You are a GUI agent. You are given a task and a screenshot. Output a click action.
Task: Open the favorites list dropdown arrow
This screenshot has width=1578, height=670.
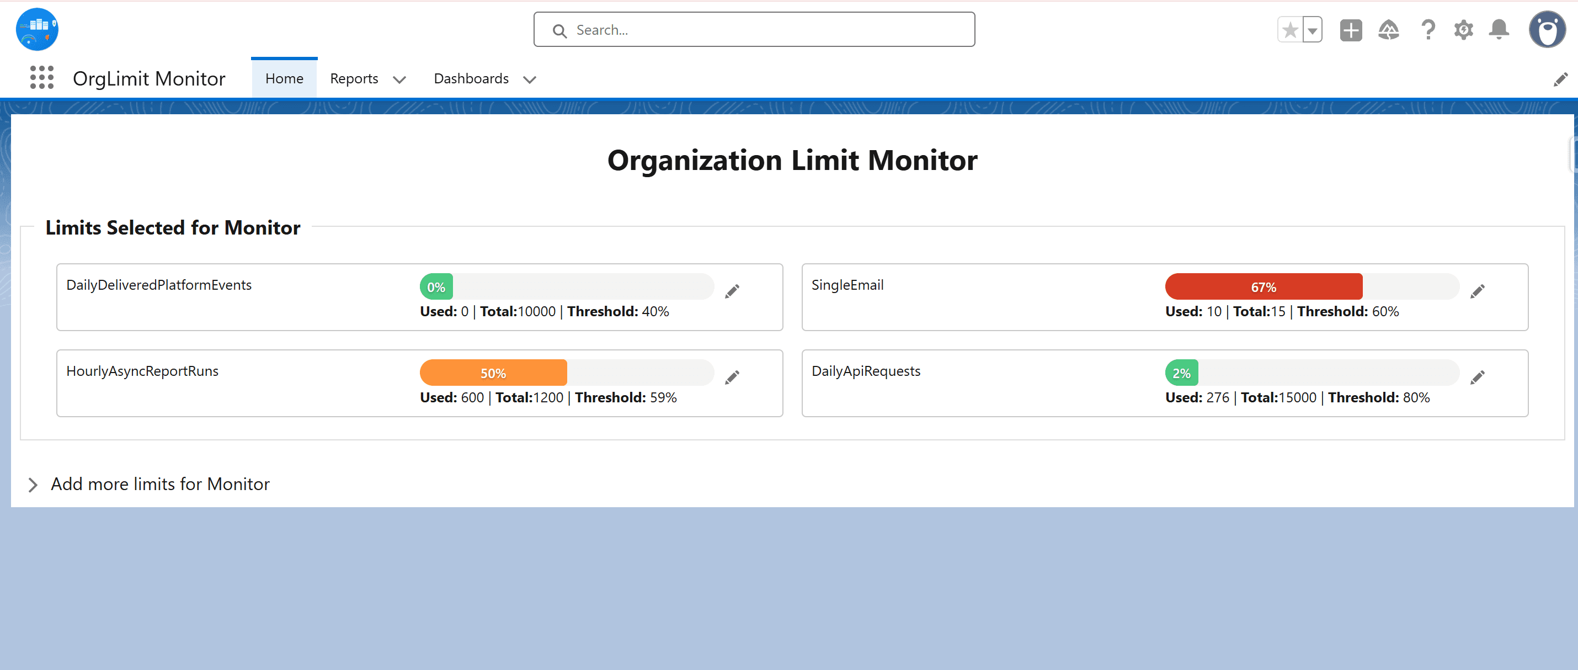coord(1312,30)
